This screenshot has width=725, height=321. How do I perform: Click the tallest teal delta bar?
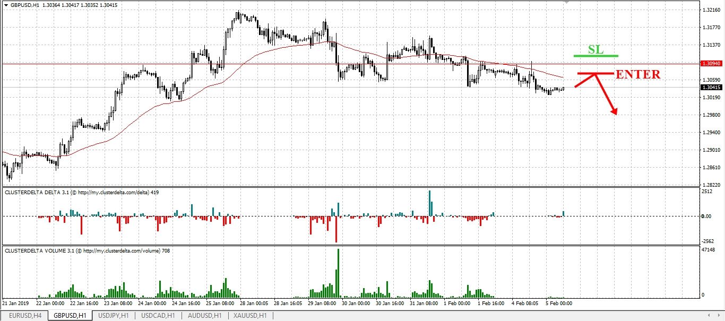tap(430, 203)
